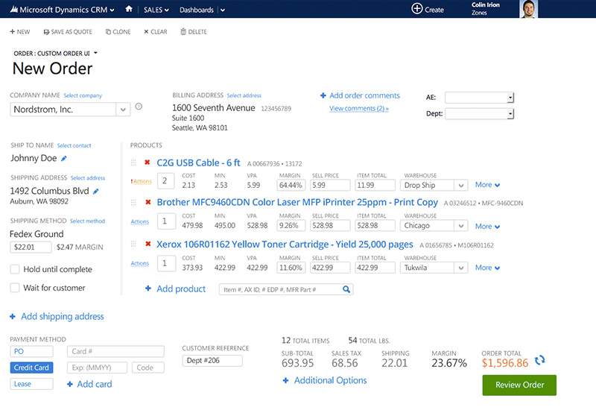Expand More for C2G USB Cable

click(x=487, y=185)
